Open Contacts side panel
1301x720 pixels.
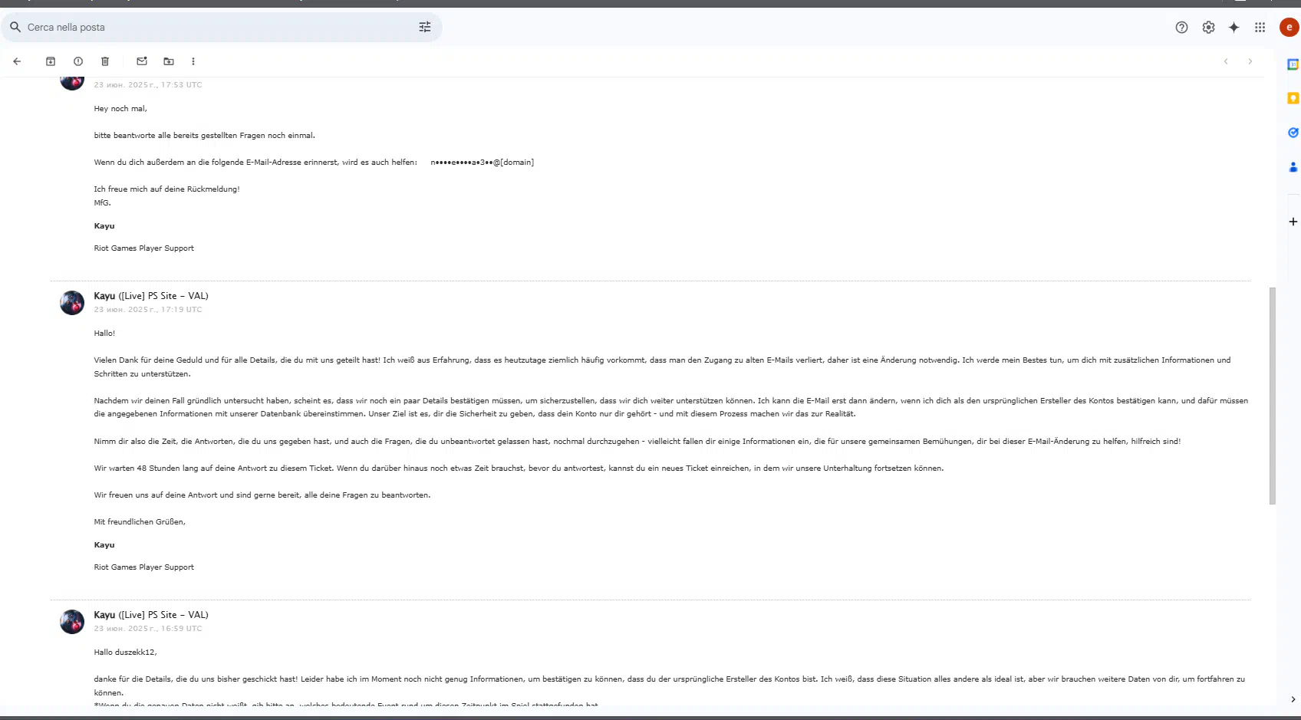(x=1293, y=166)
